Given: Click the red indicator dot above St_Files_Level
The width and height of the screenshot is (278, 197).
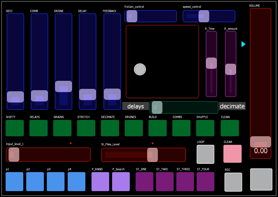Looking at the screenshot, I should point(153,143).
